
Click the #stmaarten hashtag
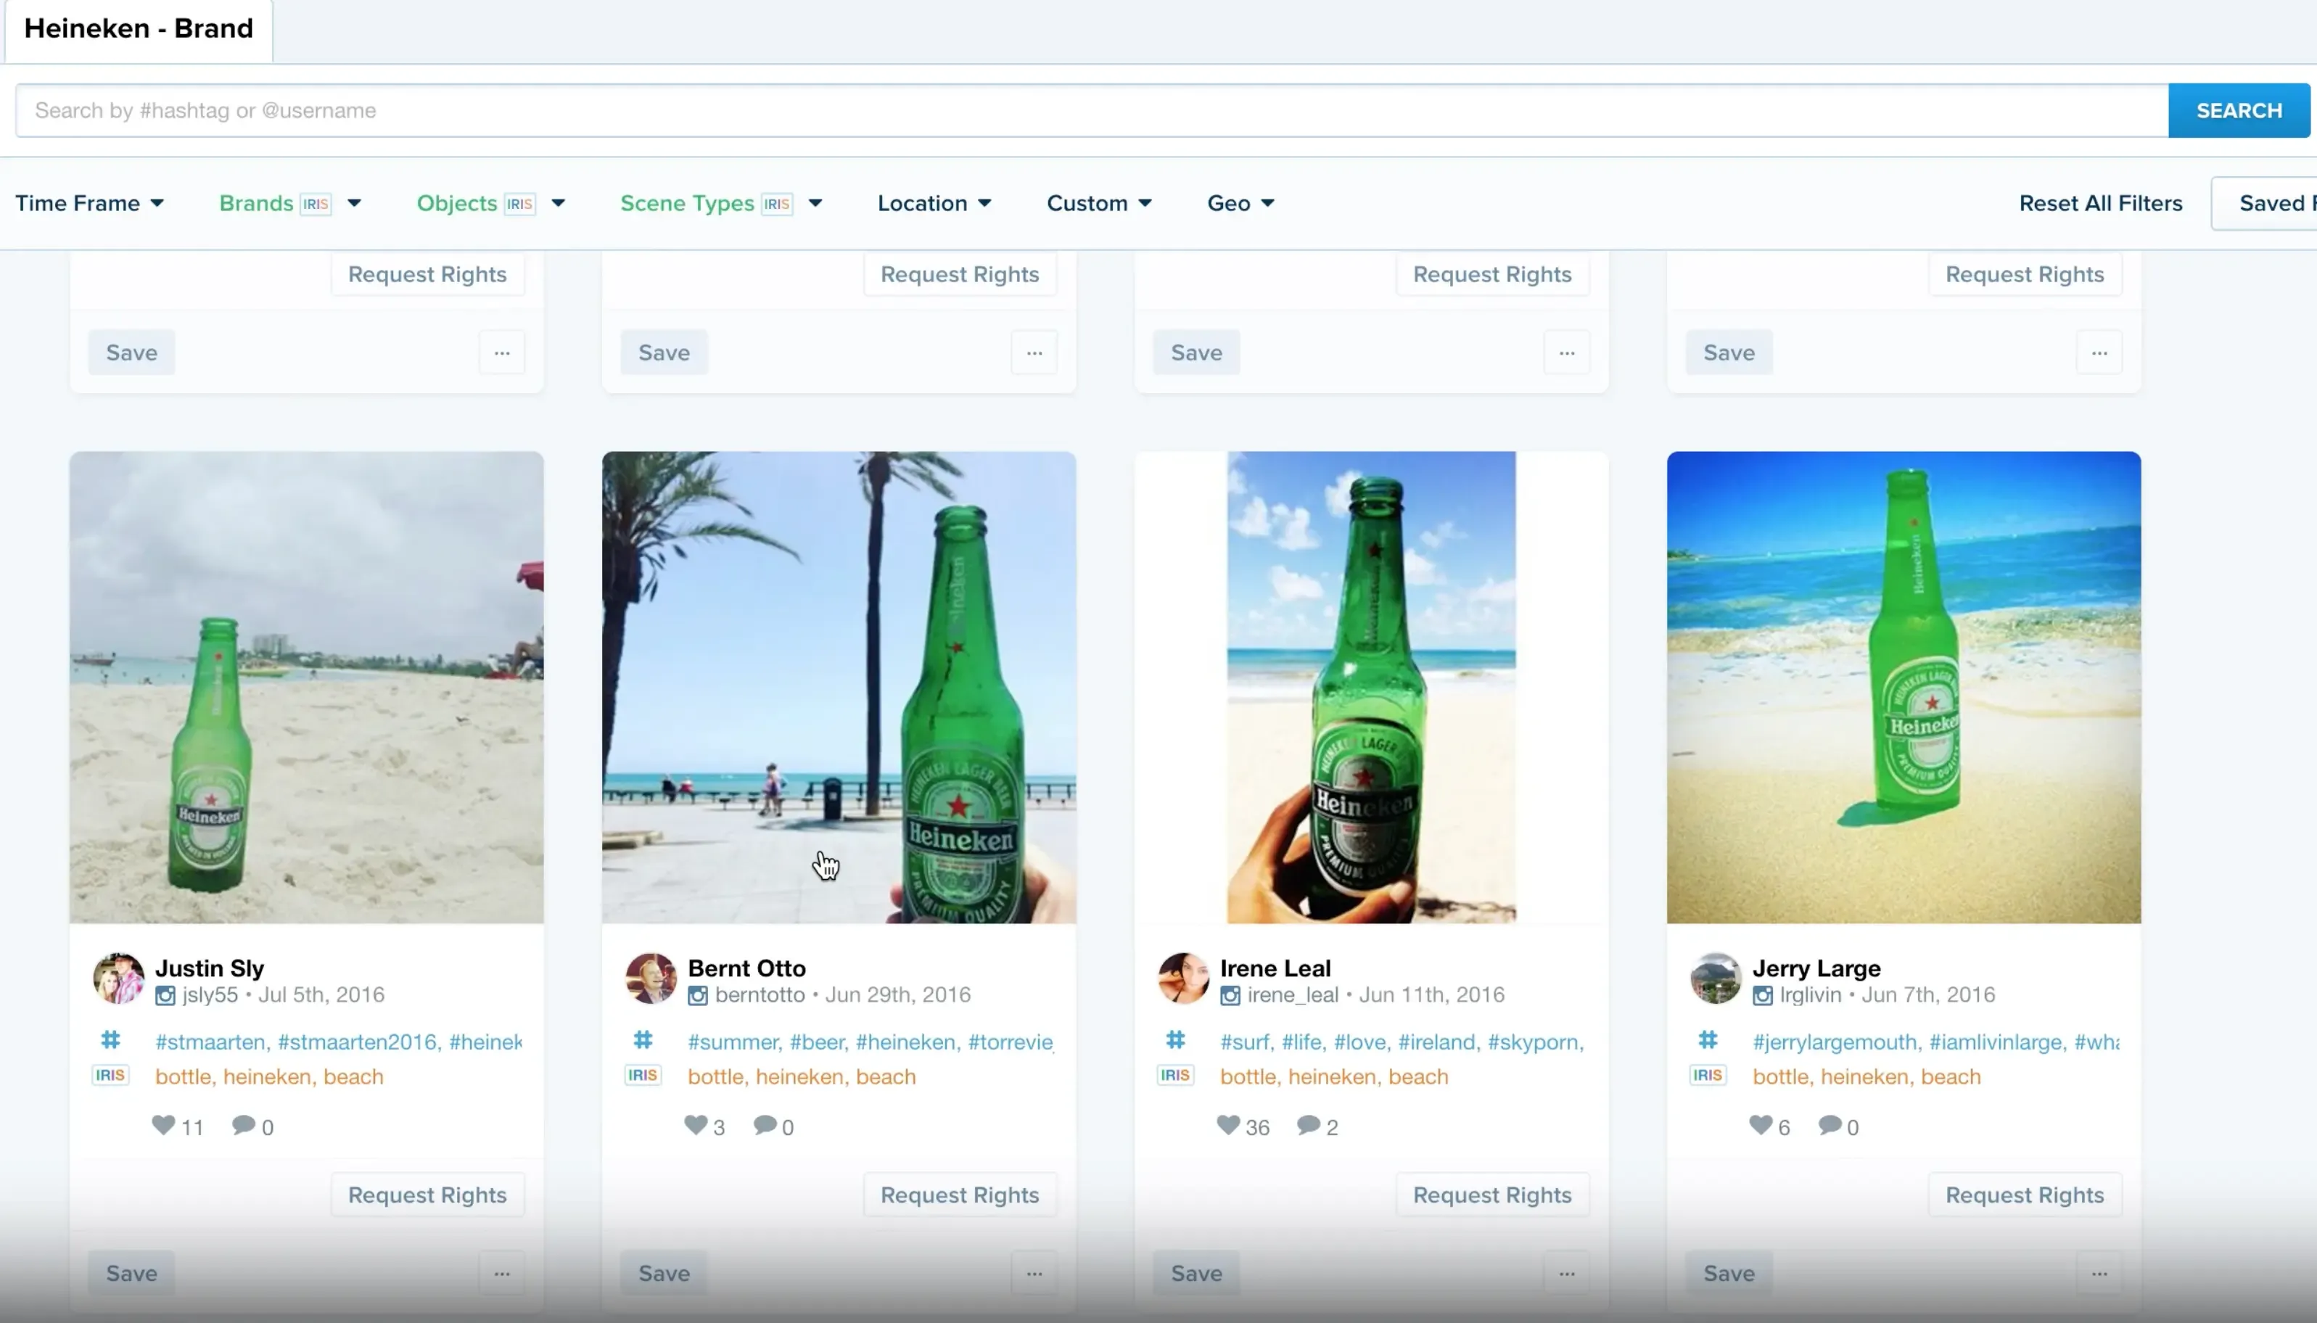pos(211,1042)
